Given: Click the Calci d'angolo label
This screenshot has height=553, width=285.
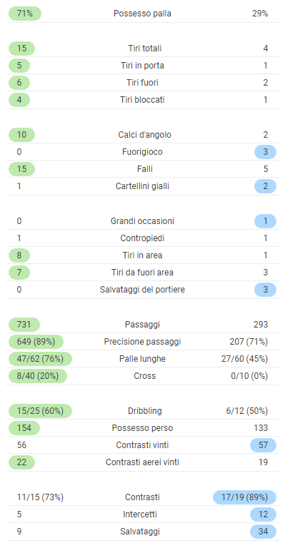Looking at the screenshot, I should coord(145,135).
